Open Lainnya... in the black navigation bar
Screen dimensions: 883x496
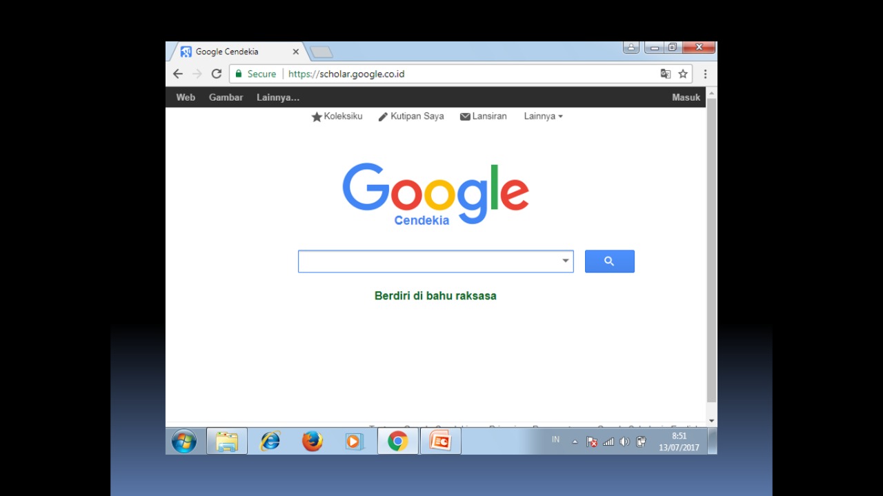tap(278, 97)
